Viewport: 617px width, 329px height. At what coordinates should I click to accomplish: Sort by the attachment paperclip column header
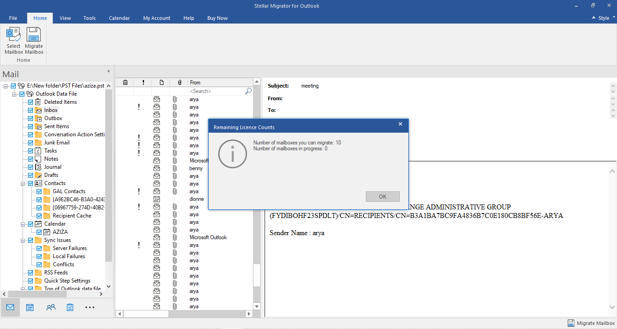(x=179, y=83)
